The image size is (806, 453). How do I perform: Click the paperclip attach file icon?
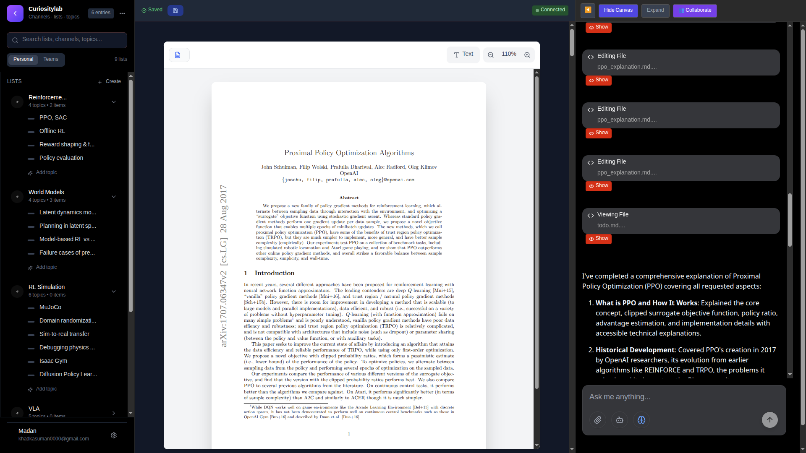[x=598, y=420]
